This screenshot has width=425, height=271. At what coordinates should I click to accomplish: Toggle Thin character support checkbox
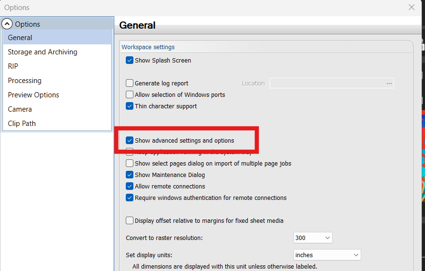[130, 106]
